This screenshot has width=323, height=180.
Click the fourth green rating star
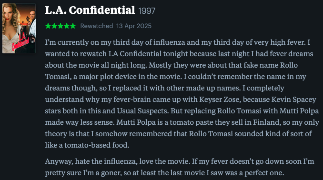(67, 26)
